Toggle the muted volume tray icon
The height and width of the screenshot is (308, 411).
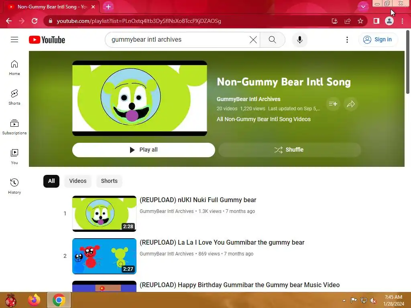[373, 300]
